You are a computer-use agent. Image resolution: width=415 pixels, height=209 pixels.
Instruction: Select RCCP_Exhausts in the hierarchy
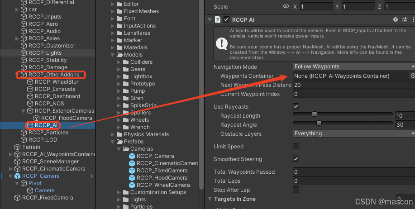tap(51, 89)
